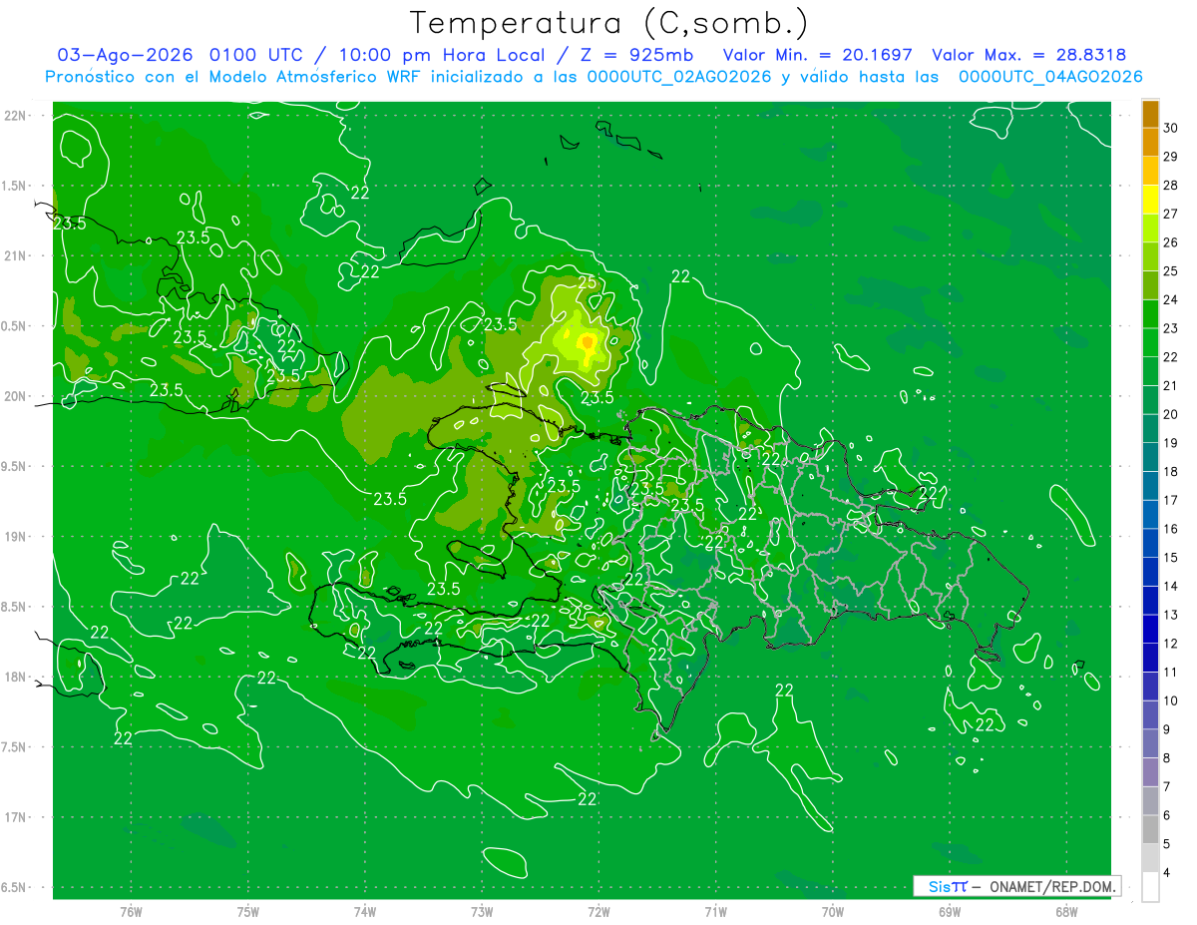Click the "74W" longitude axis label
Viewport: 1197px width, 925px height.
click(x=365, y=912)
